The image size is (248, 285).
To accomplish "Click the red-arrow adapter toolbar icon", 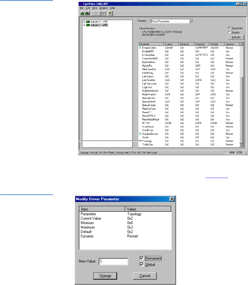I will [87, 13].
